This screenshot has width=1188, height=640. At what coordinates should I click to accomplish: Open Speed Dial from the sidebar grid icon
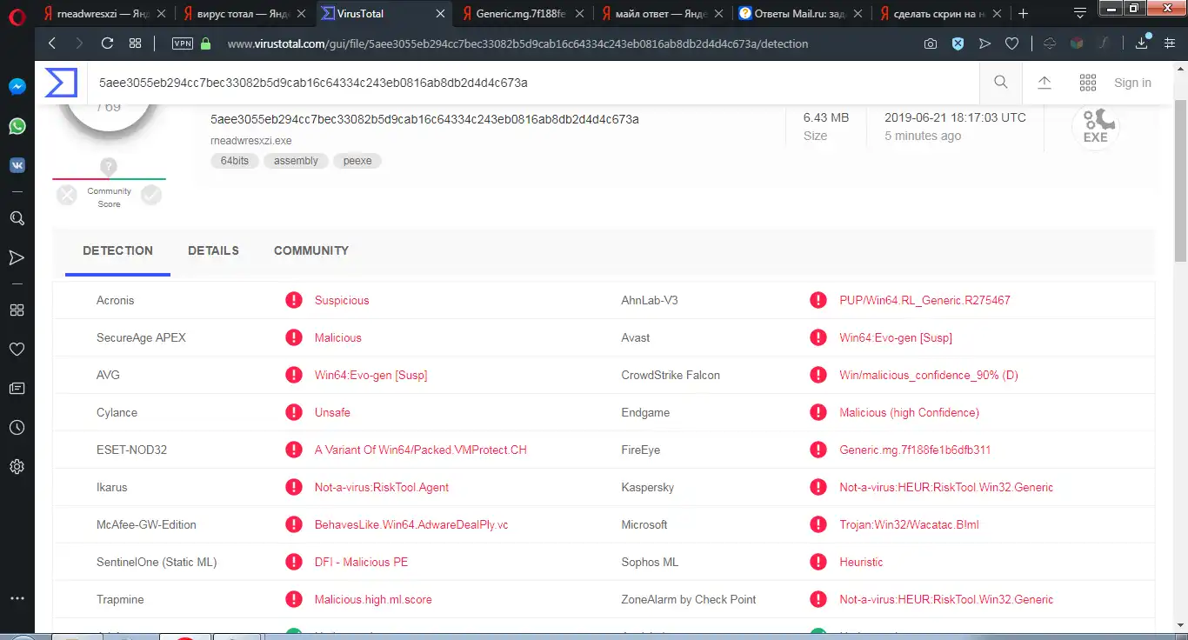click(17, 310)
